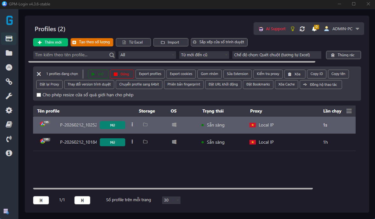Click the chain link icon in sidebar
The height and width of the screenshot is (219, 375).
coord(9,82)
